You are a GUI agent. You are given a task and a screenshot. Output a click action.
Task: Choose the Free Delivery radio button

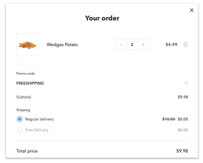(20, 130)
